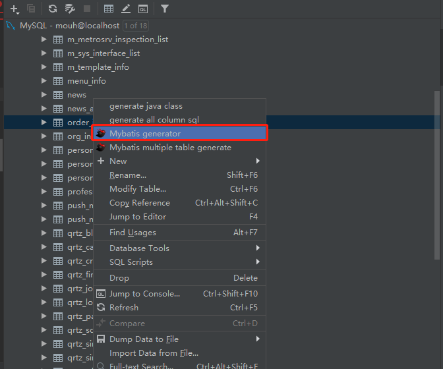Click table icon of m_template_info

pyautogui.click(x=58, y=67)
